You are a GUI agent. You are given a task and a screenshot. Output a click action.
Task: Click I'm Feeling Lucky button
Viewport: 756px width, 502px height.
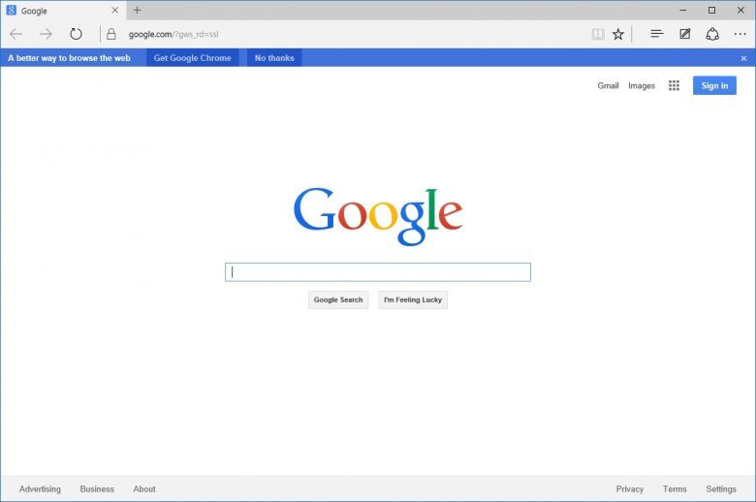tap(413, 300)
